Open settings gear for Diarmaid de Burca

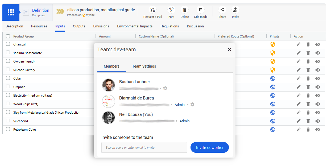tap(192, 105)
